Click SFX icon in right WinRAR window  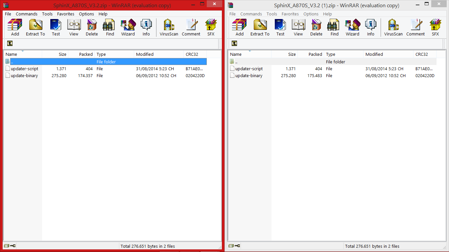435,28
